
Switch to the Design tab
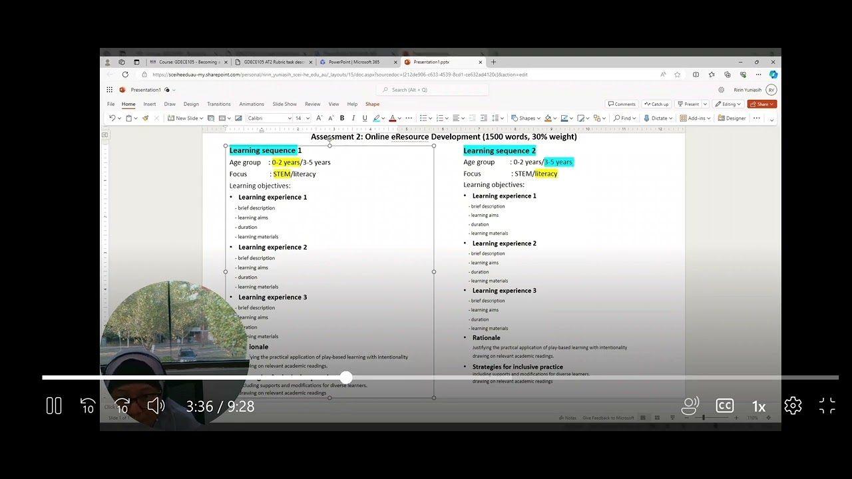pos(191,104)
